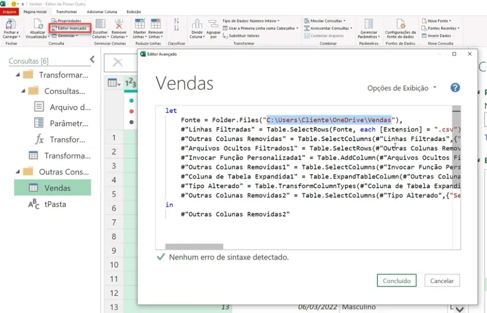Click Agrupar por icon
This screenshot has width=487, height=313.
[213, 24]
